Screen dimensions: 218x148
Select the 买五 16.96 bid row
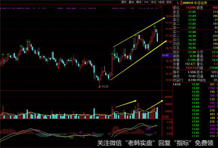click(x=195, y=48)
